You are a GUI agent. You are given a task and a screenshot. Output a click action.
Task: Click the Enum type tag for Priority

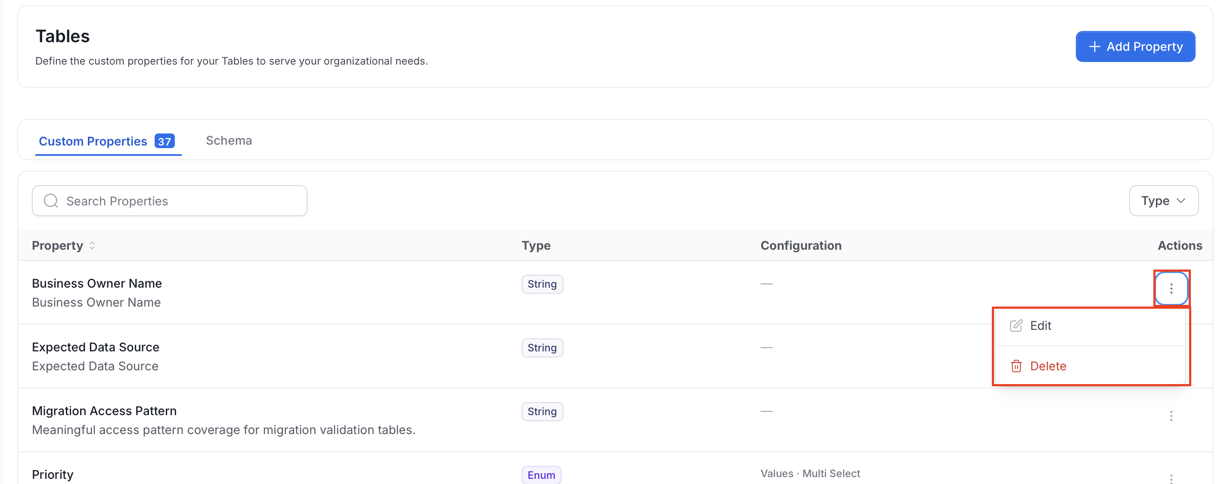tap(541, 475)
